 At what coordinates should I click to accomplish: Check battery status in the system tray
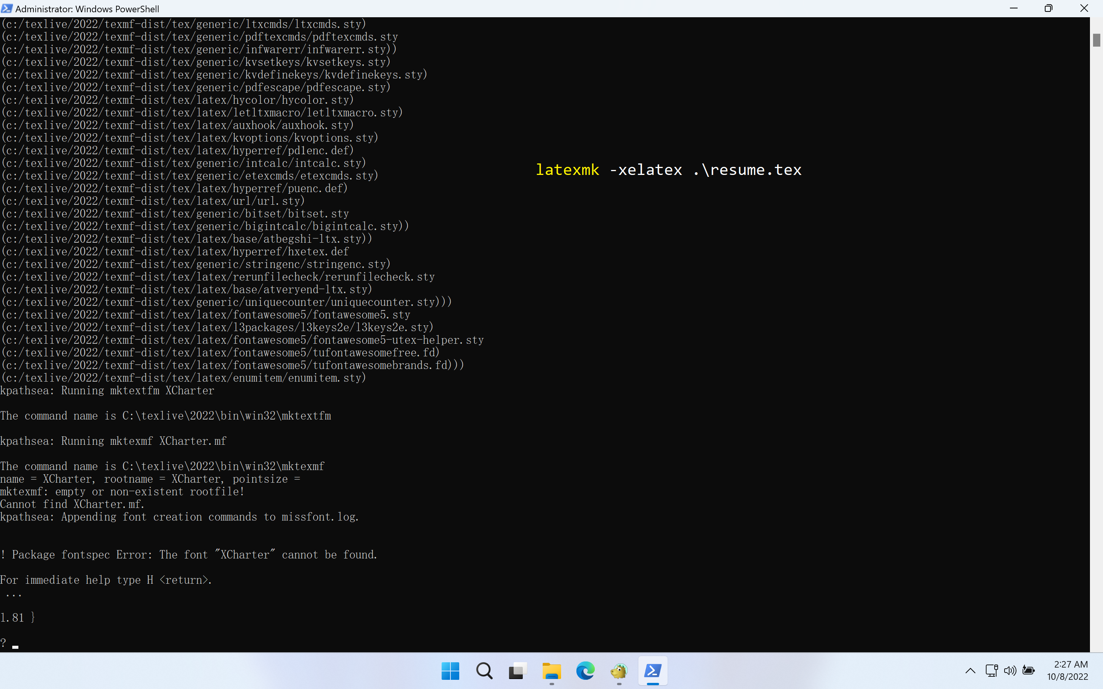point(1029,670)
